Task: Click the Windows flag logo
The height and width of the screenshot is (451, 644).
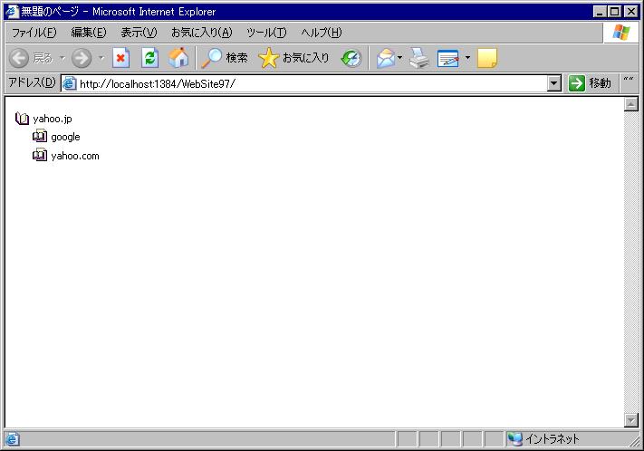Action: (x=620, y=32)
